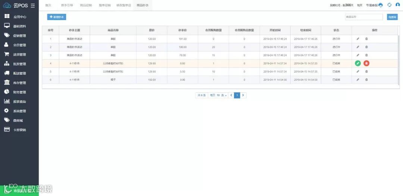Click the 云POS cloud logo icon
Image resolution: width=403 pixels, height=196 pixels.
pyautogui.click(x=7, y=5)
